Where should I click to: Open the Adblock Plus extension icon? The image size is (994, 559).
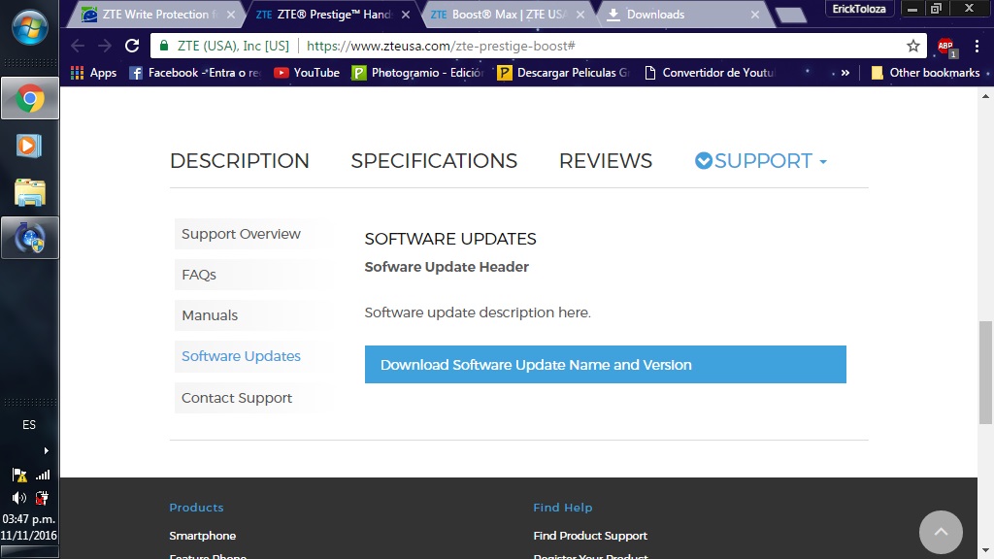(944, 46)
